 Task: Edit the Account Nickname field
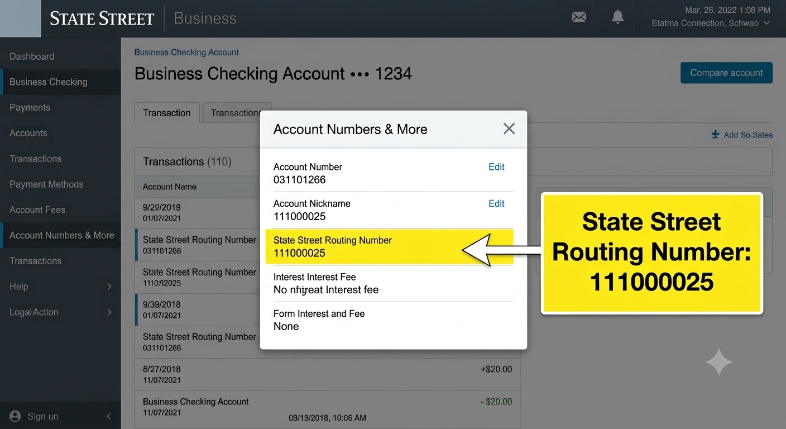(x=496, y=204)
